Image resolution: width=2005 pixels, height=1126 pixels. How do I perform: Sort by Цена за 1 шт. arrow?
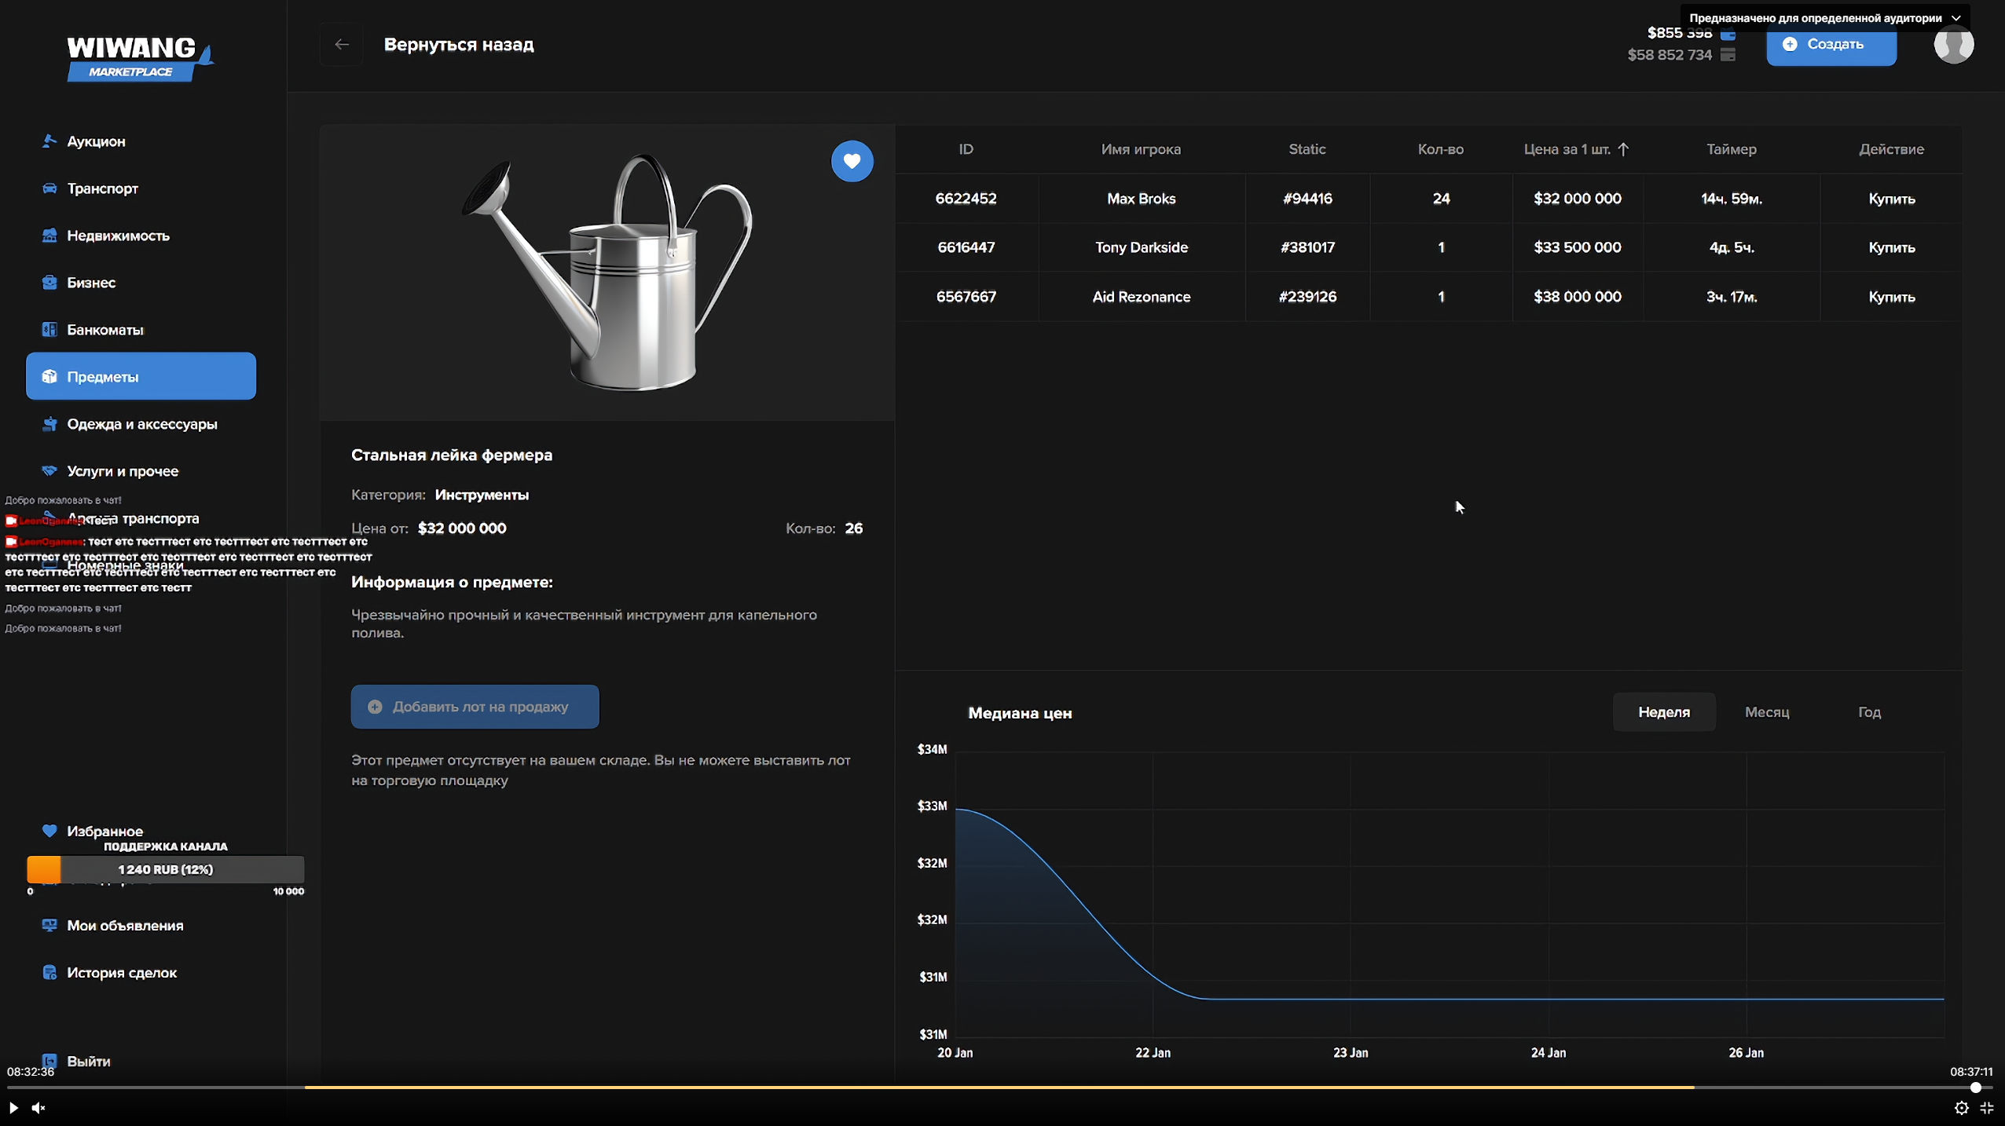tap(1624, 149)
